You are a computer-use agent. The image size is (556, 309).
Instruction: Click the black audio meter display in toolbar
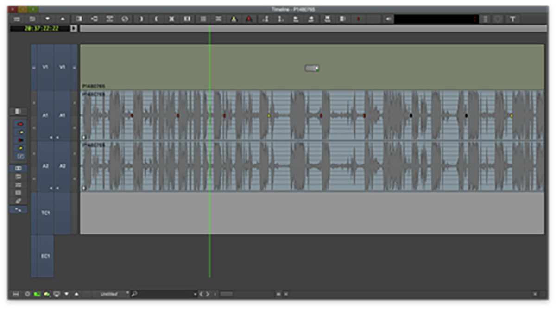pyautogui.click(x=436, y=19)
